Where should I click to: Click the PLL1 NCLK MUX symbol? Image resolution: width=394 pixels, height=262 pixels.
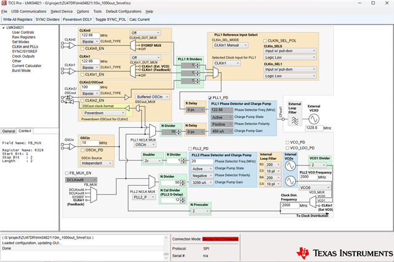[x=152, y=130]
